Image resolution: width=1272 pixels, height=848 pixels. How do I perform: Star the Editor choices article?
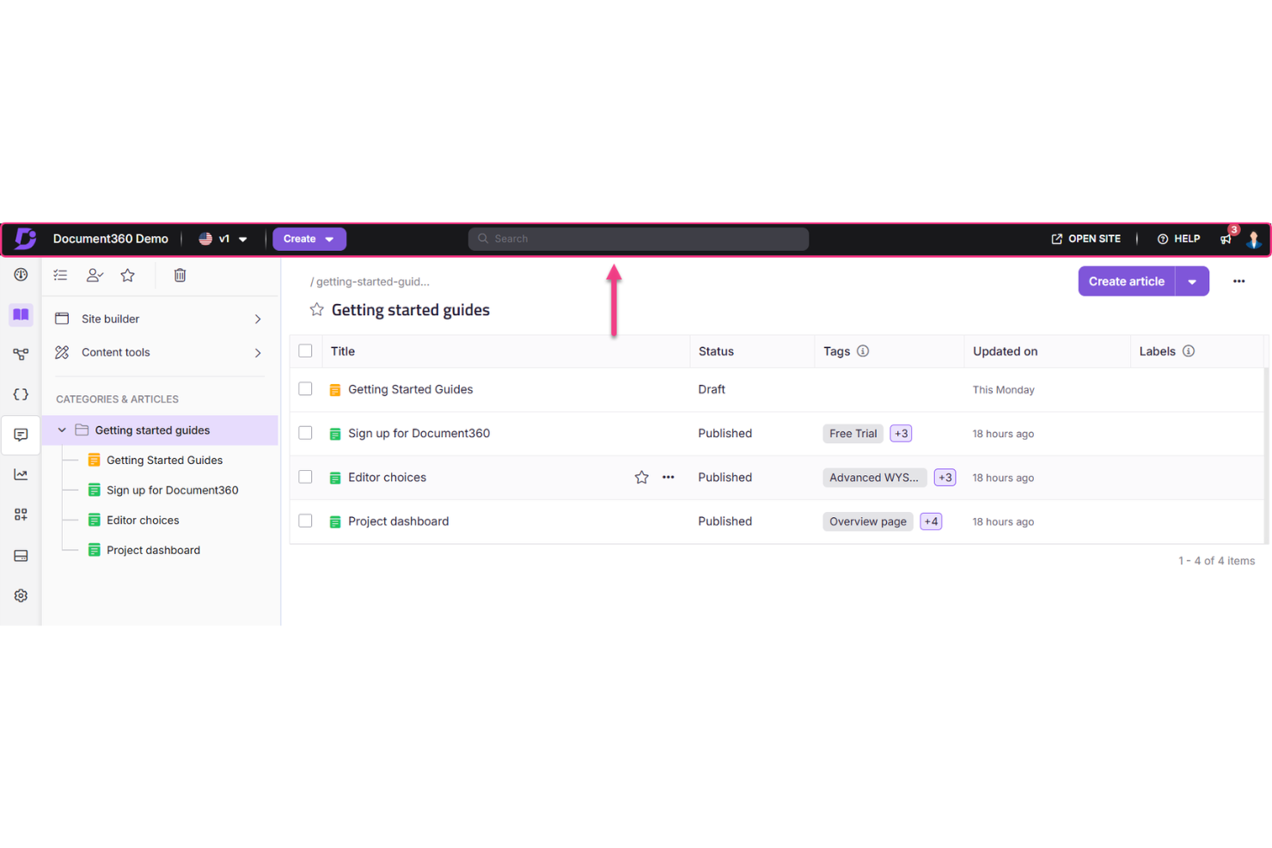(641, 477)
